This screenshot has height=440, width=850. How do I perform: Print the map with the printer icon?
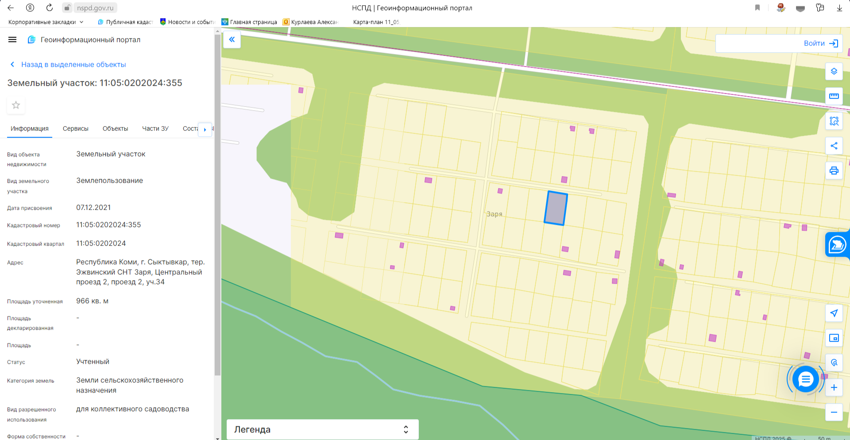[834, 170]
